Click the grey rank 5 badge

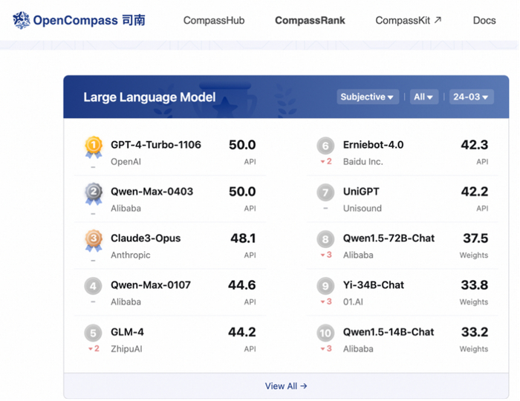(93, 333)
